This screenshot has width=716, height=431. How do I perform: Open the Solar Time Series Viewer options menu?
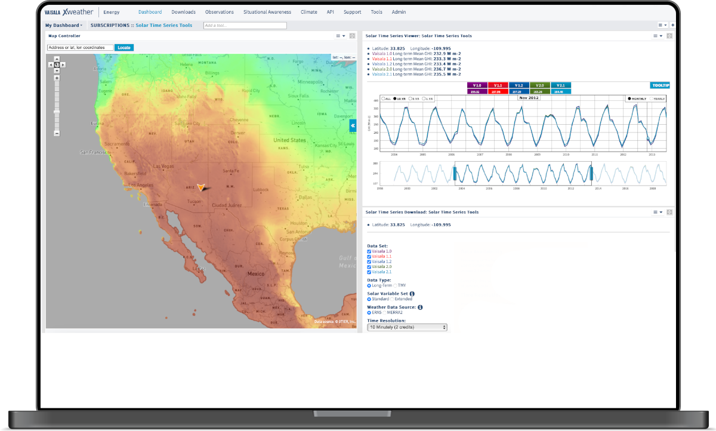click(657, 36)
